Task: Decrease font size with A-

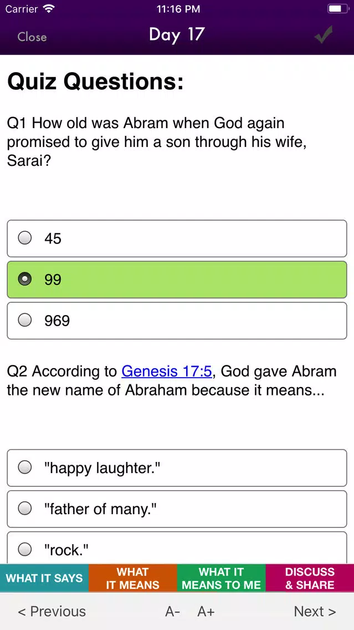Action: coord(173,612)
